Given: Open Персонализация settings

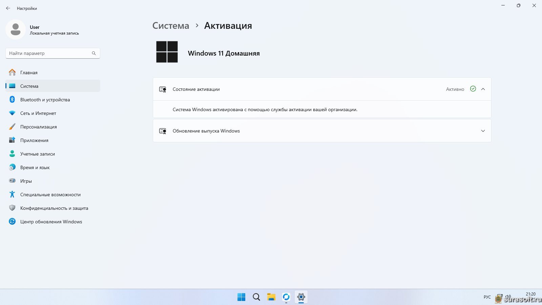Looking at the screenshot, I should click(53, 126).
